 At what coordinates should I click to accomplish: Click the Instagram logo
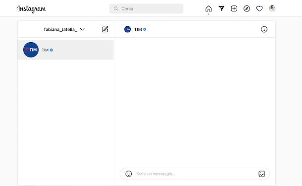[32, 9]
